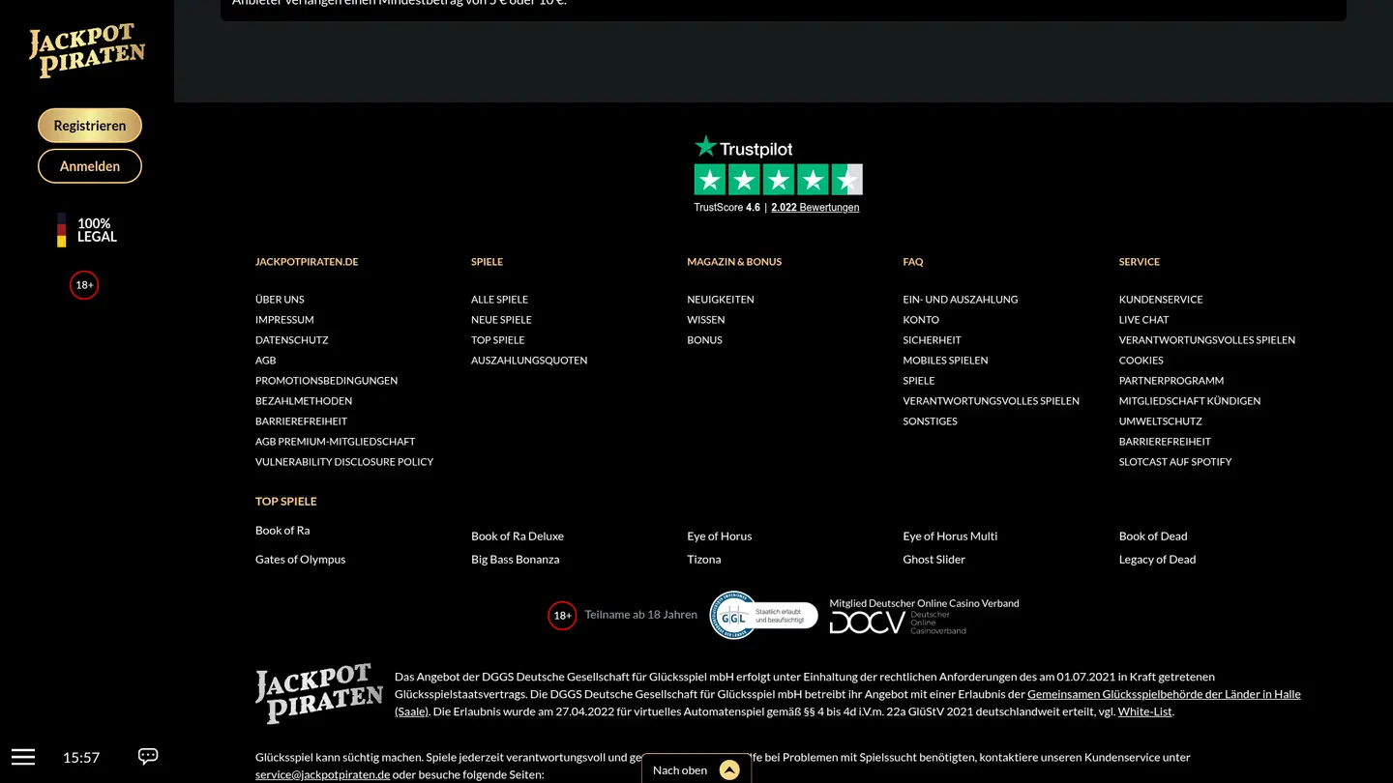Select Alle Spiele in footer
This screenshot has width=1393, height=783.
(x=499, y=300)
